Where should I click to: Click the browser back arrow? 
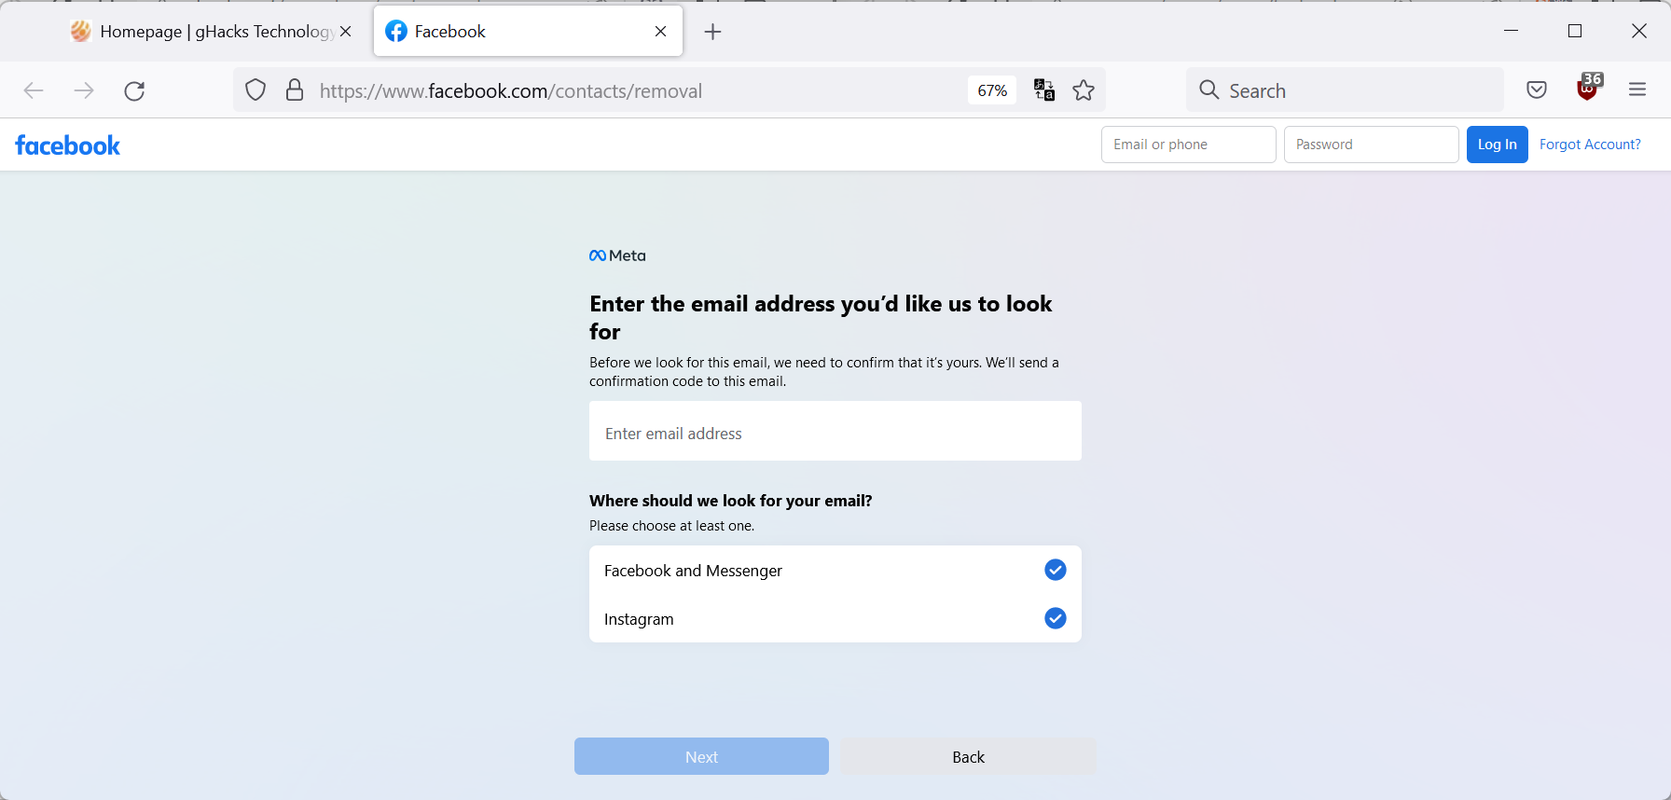click(x=34, y=90)
